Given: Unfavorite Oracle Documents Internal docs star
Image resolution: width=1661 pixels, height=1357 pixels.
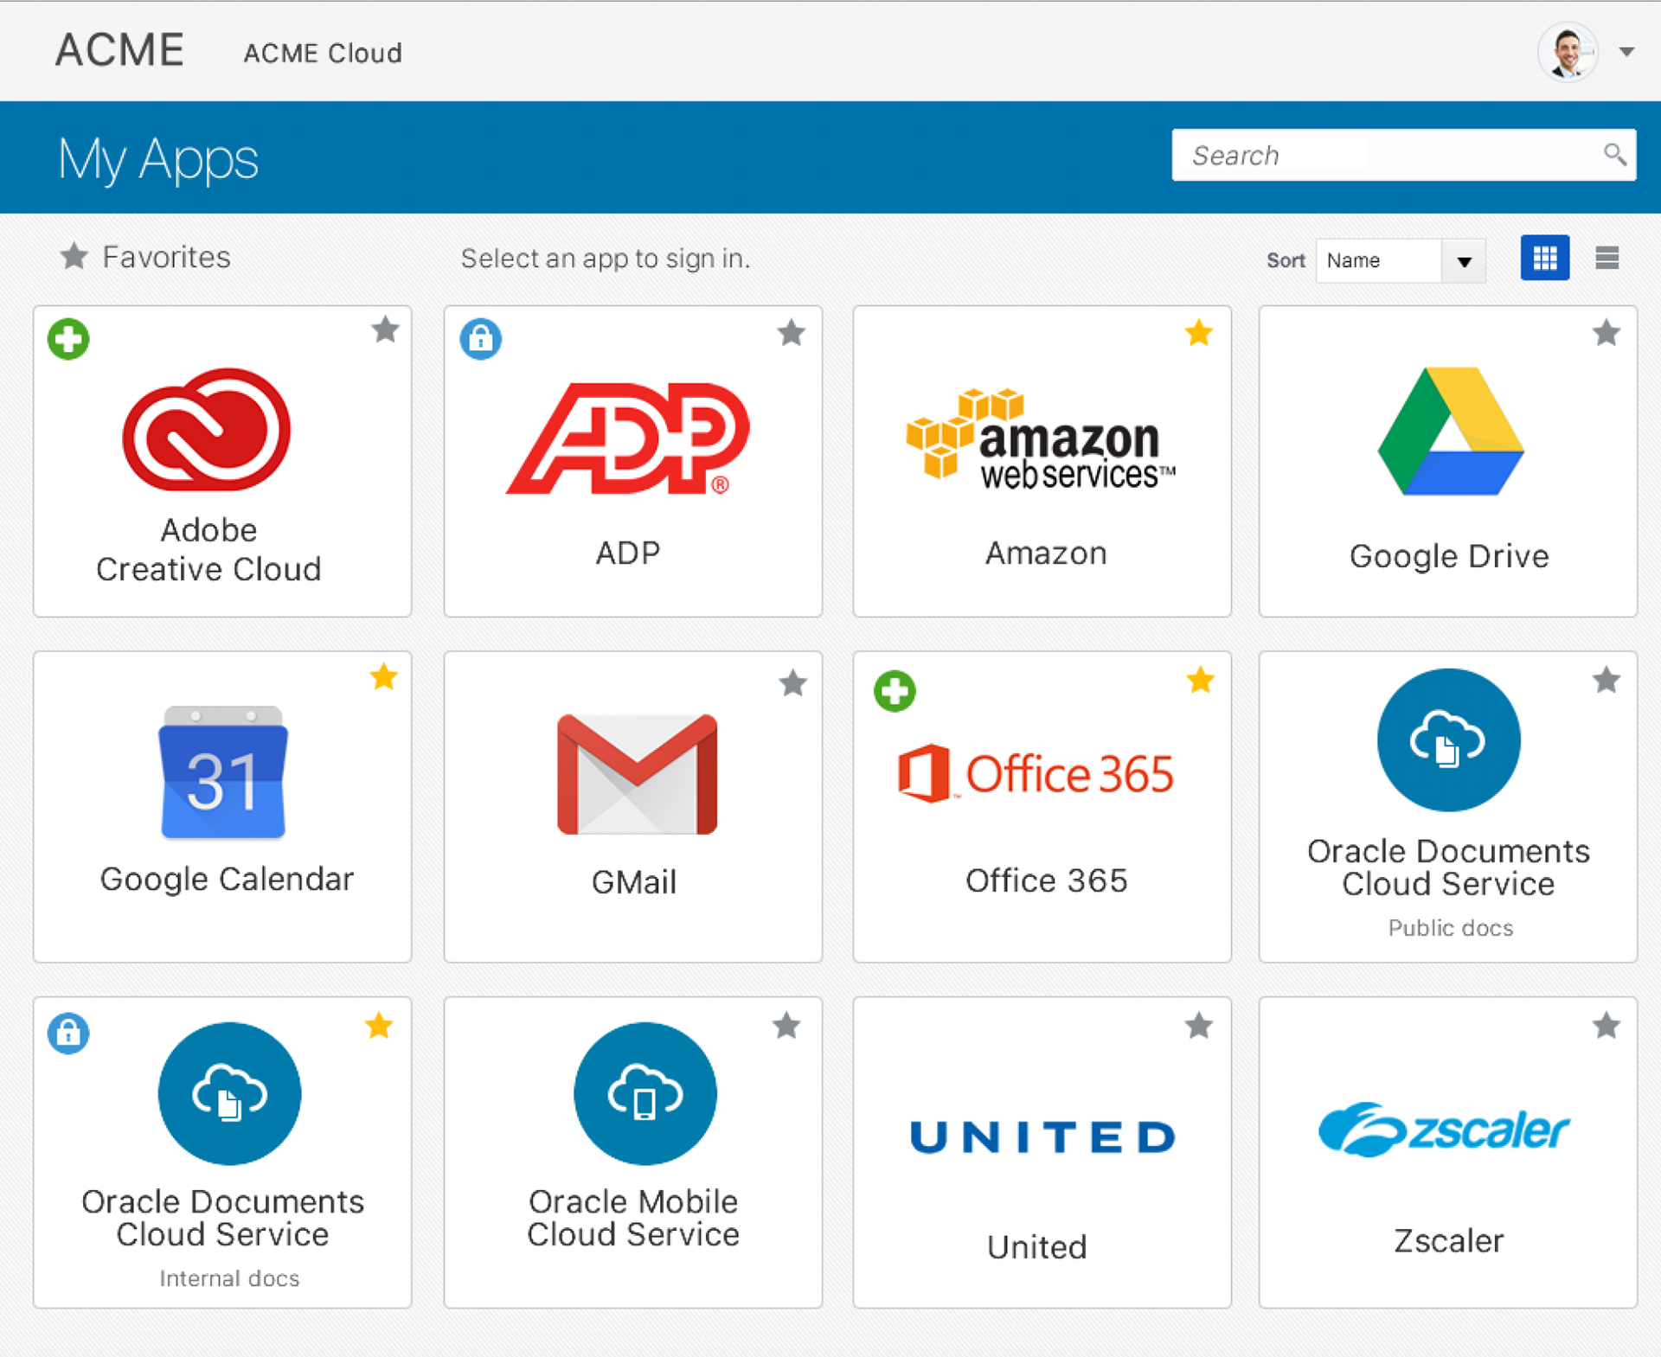Looking at the screenshot, I should [379, 1026].
